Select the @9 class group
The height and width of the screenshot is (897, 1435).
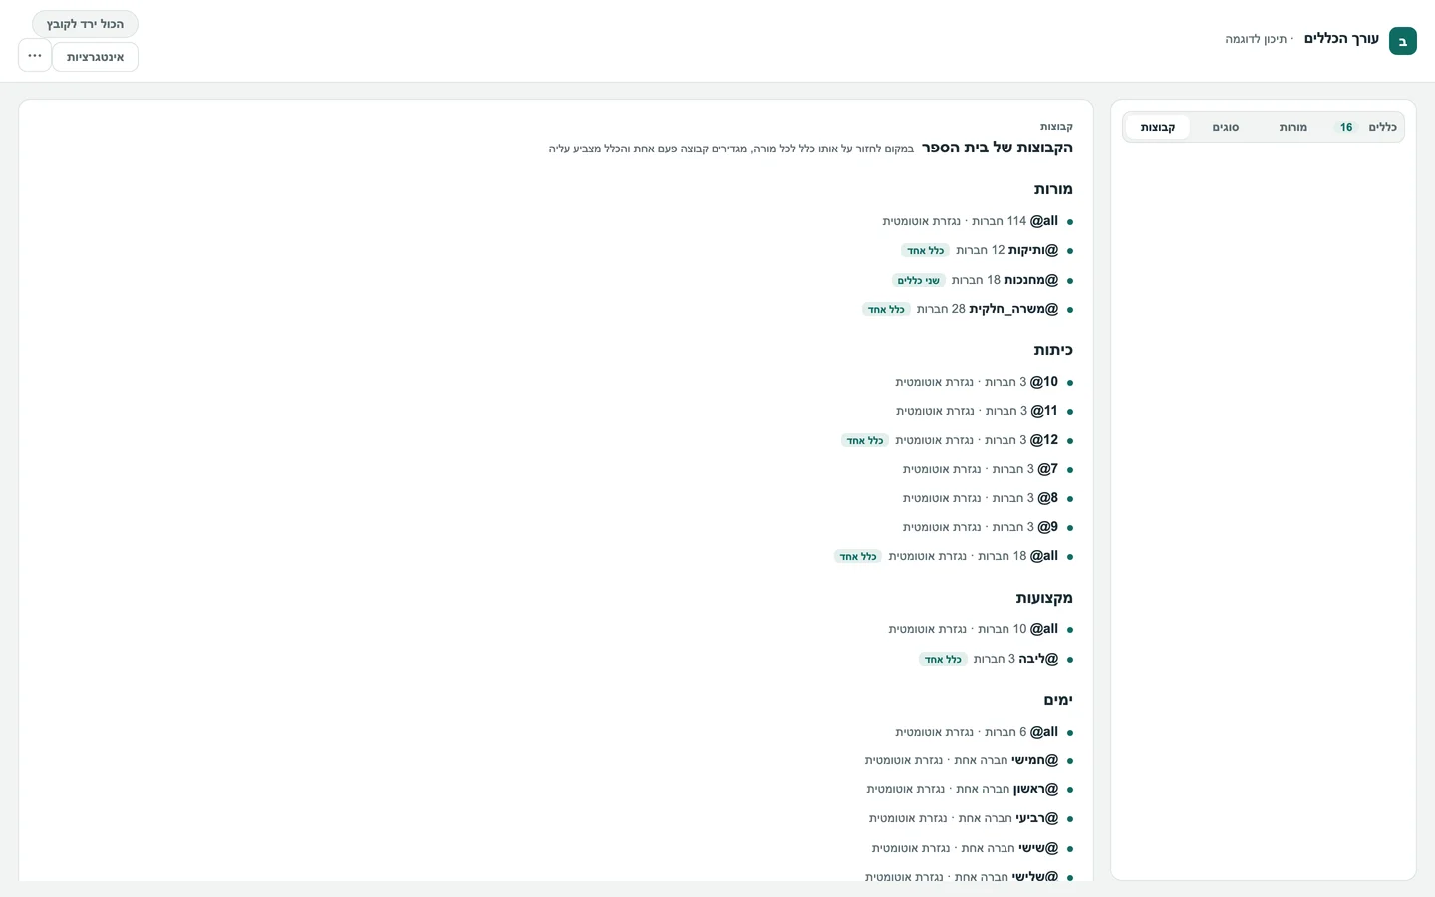point(989,527)
